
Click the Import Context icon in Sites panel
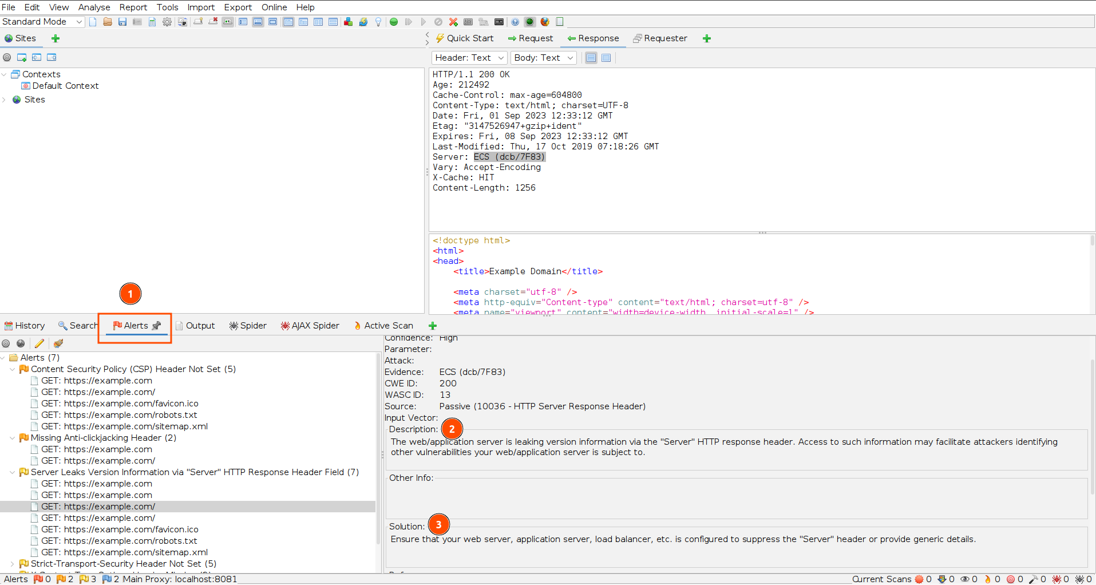[37, 57]
